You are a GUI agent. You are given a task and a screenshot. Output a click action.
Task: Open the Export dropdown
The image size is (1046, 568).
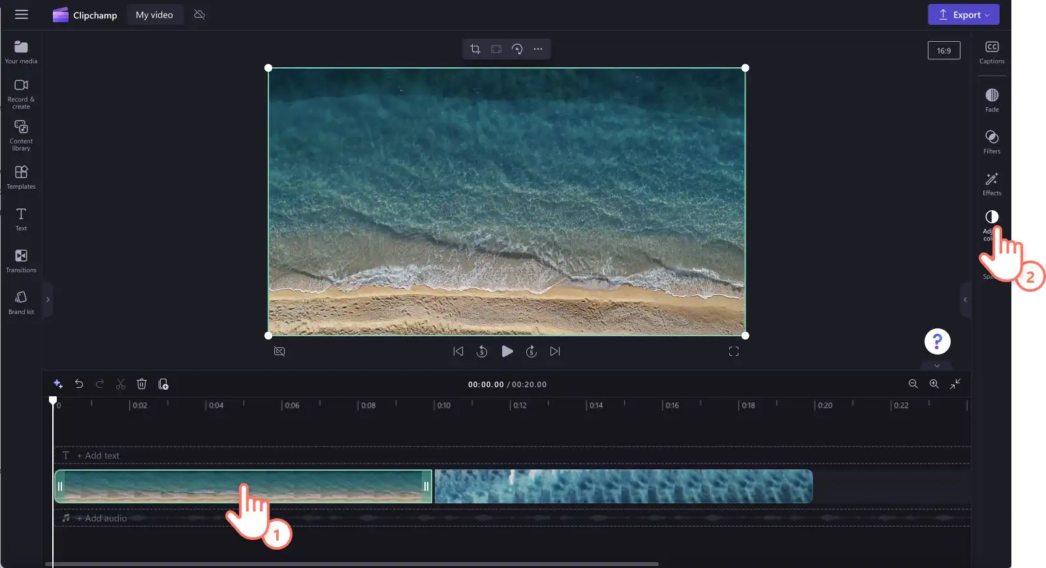pos(964,14)
